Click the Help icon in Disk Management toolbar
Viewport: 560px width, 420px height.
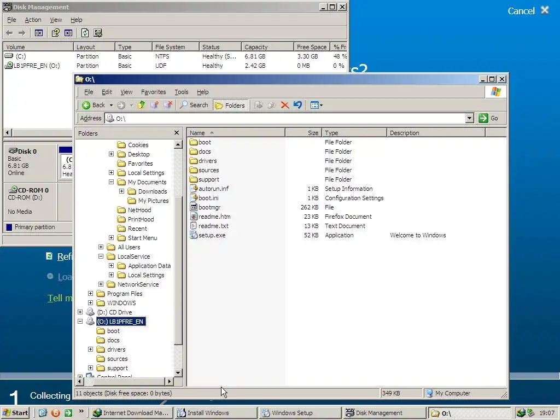pyautogui.click(x=55, y=33)
